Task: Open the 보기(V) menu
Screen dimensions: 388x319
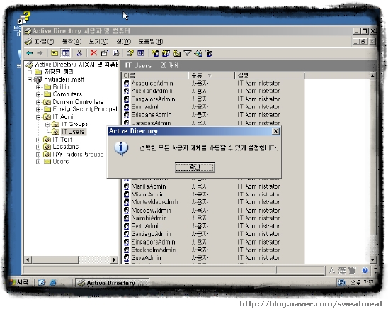Action: pos(98,41)
